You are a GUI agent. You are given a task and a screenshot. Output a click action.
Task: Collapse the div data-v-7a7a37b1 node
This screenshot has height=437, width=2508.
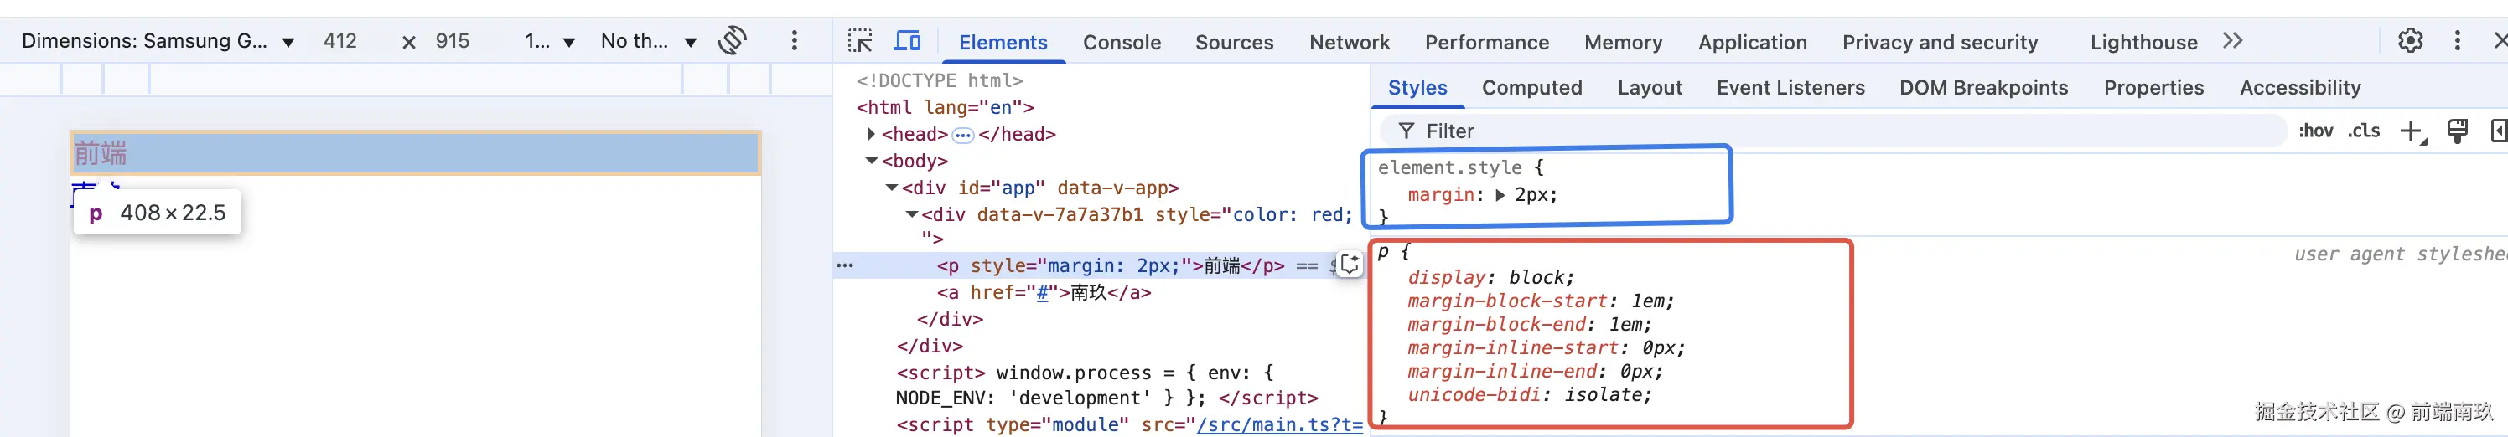click(912, 214)
